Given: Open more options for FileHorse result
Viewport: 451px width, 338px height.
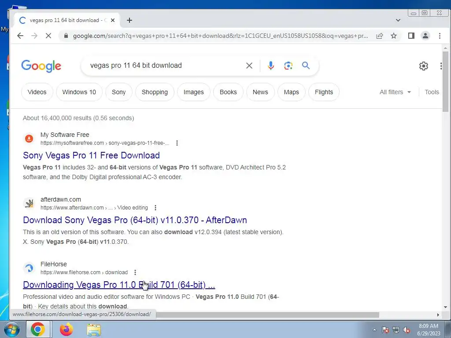Looking at the screenshot, I should tap(135, 272).
